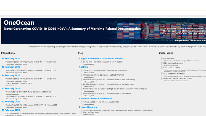Screen dimensions: 206x116
Task: Open Situation Report 24 from 13 February 2020
Action: pyautogui.click(x=31, y=97)
